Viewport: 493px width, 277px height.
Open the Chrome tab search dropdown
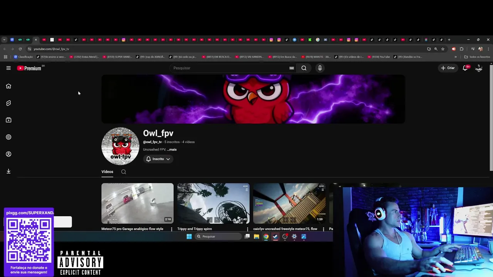coord(4,40)
